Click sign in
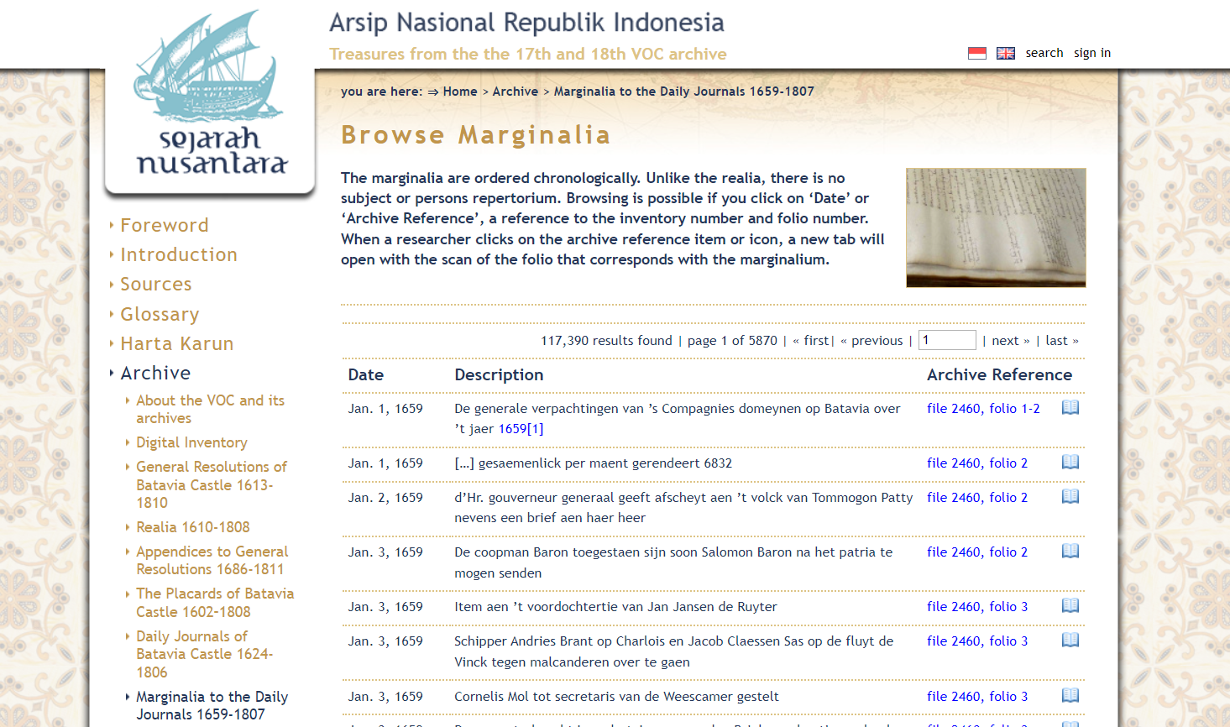1230x727 pixels. [1092, 53]
